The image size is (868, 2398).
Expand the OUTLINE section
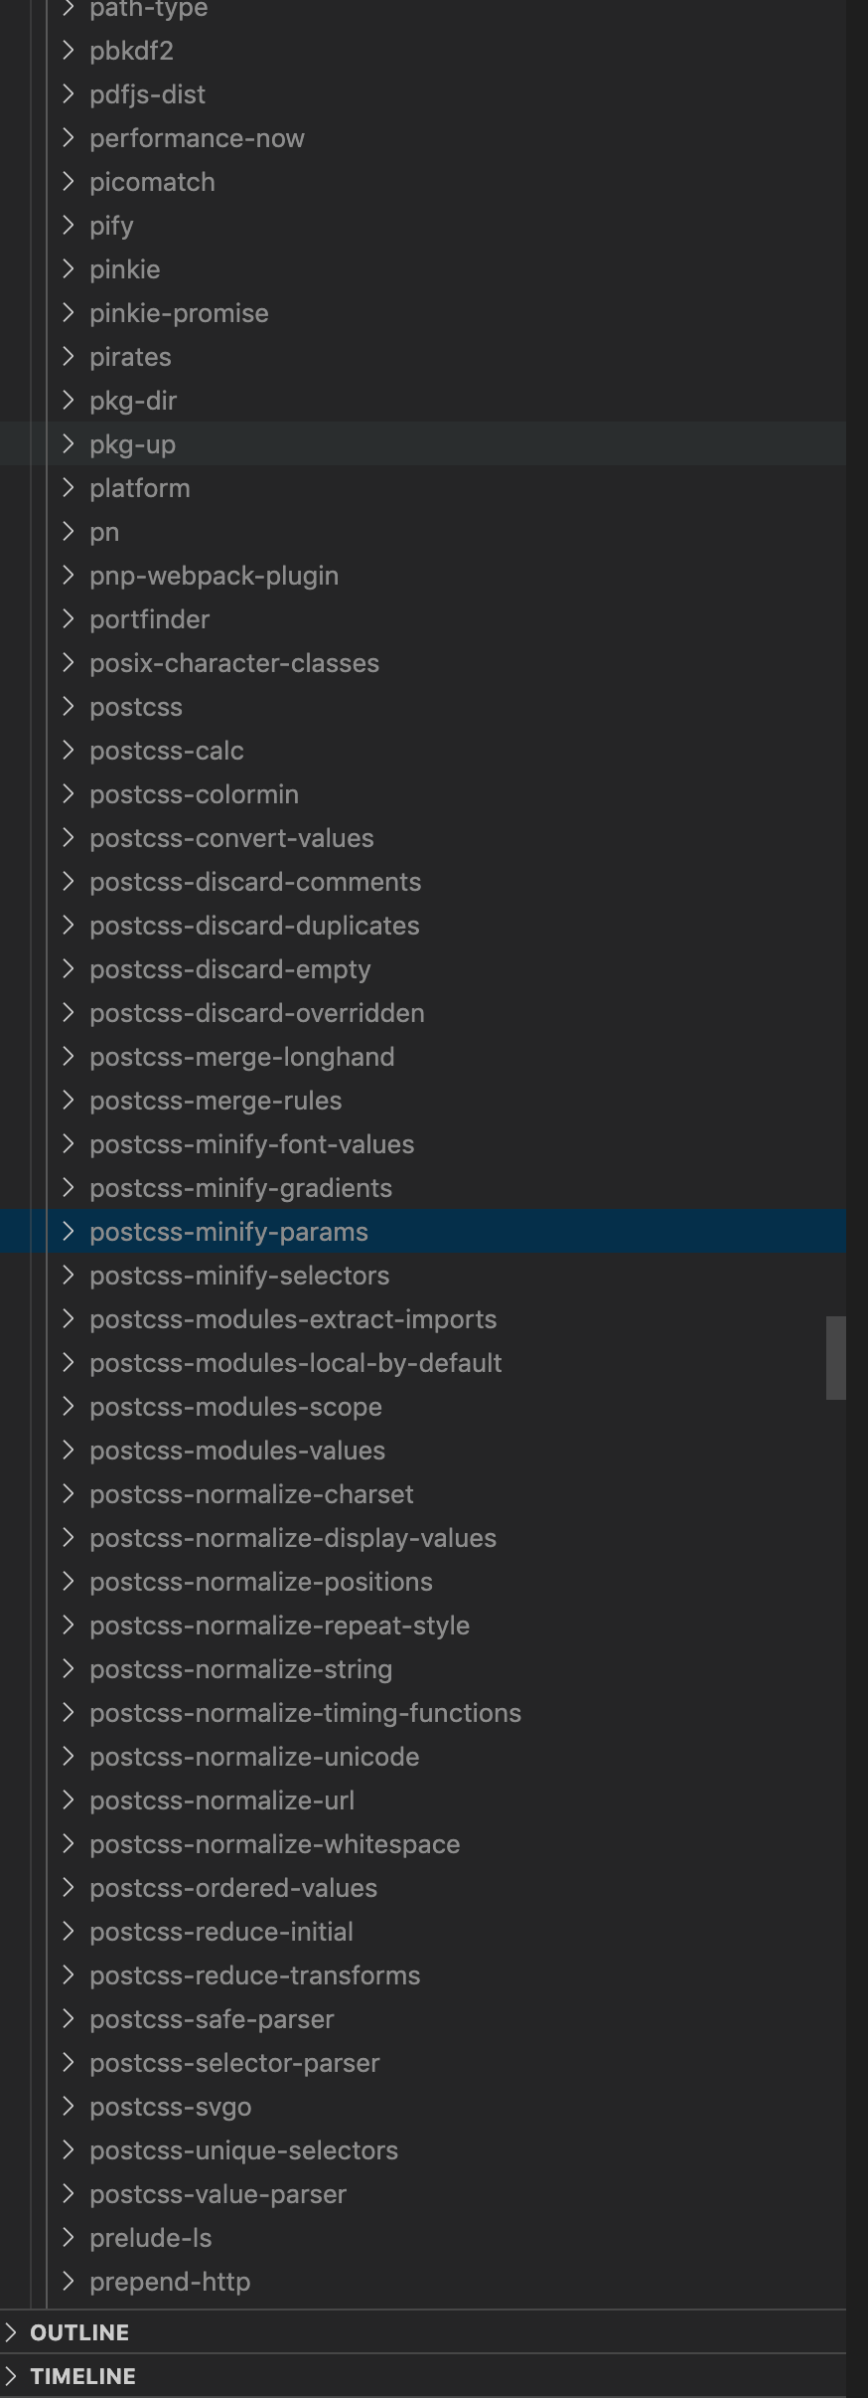(12, 2331)
